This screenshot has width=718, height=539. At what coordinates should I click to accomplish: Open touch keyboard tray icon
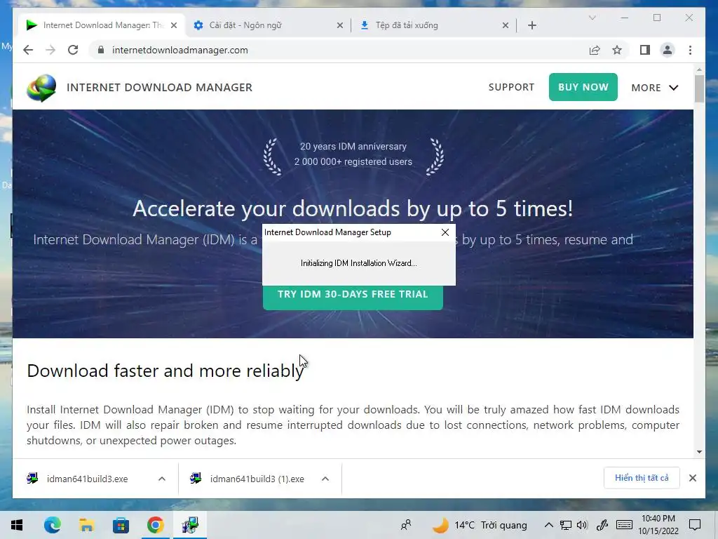[x=624, y=525]
